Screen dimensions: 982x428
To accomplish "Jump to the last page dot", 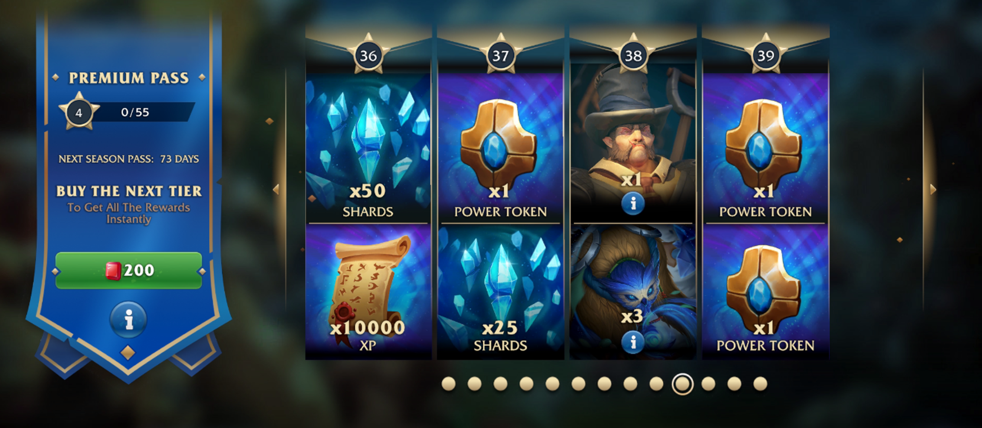I will [760, 384].
